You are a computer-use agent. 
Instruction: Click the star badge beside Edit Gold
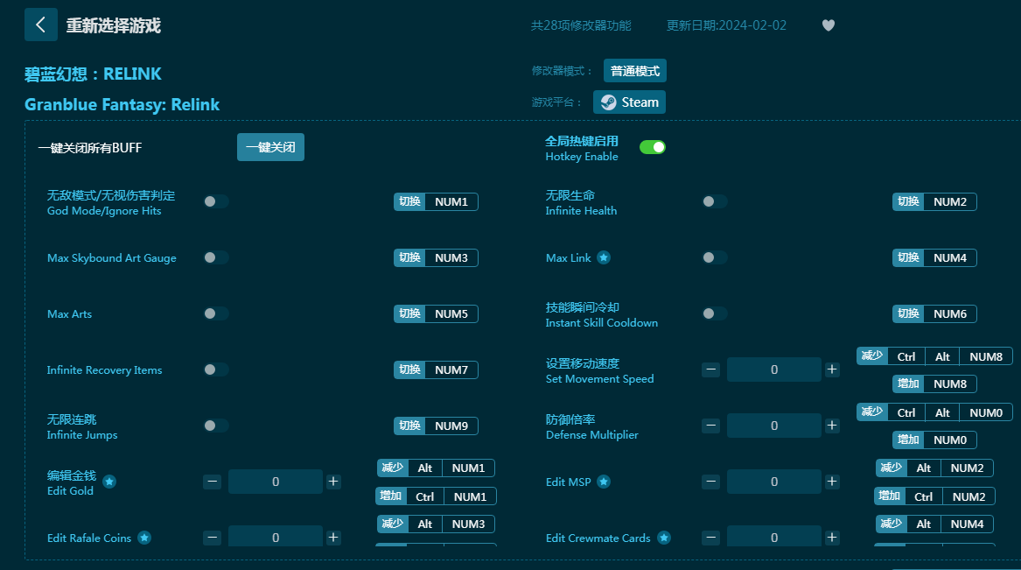tap(109, 482)
